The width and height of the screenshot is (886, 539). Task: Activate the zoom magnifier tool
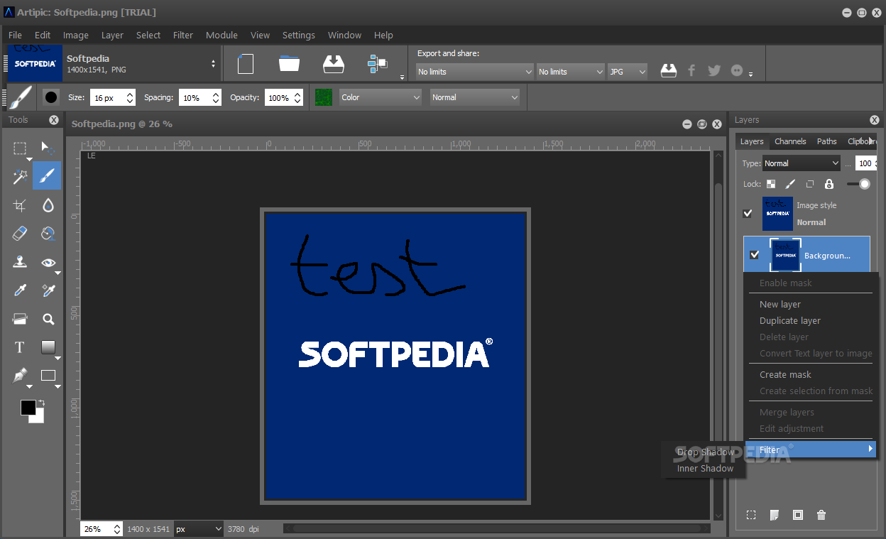(48, 319)
